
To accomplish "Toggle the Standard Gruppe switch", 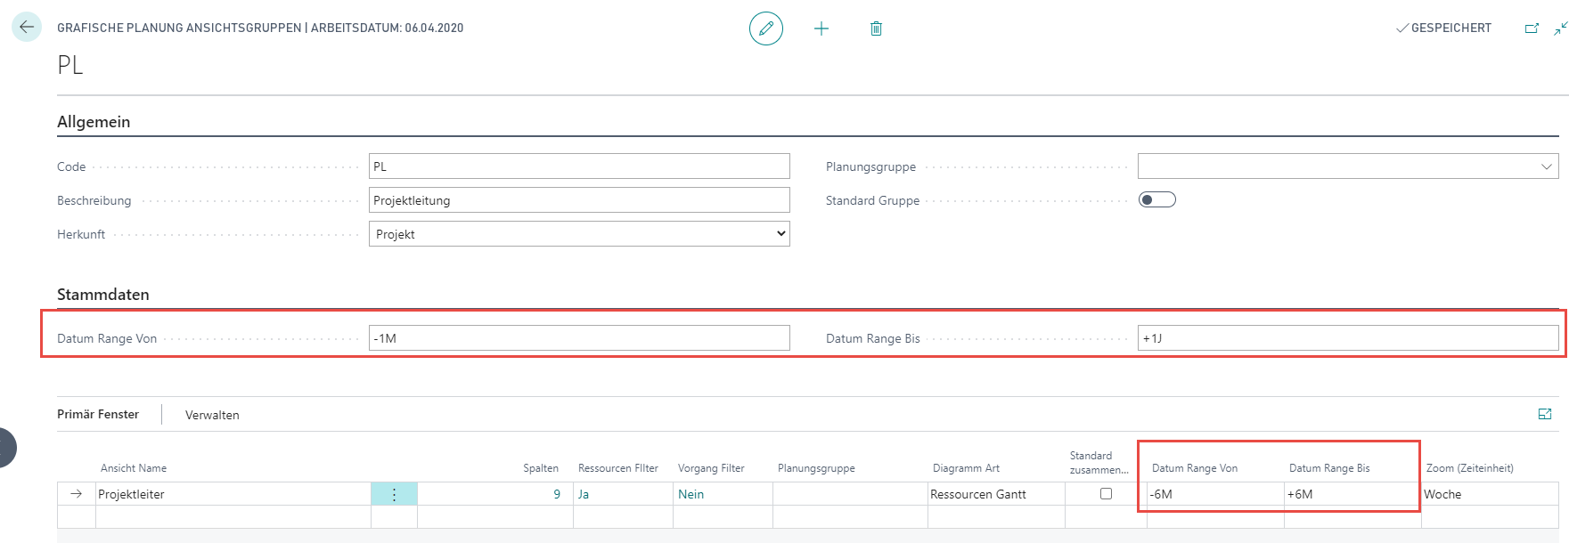I will point(1156,199).
